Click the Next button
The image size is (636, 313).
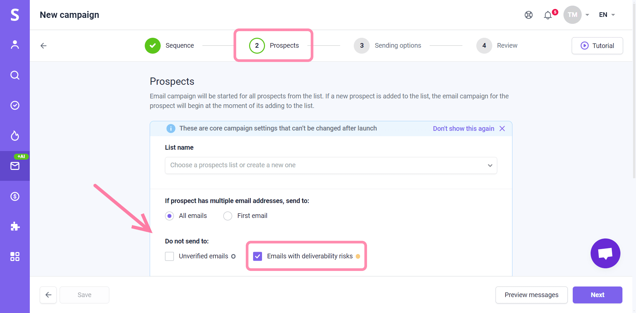[x=598, y=295]
